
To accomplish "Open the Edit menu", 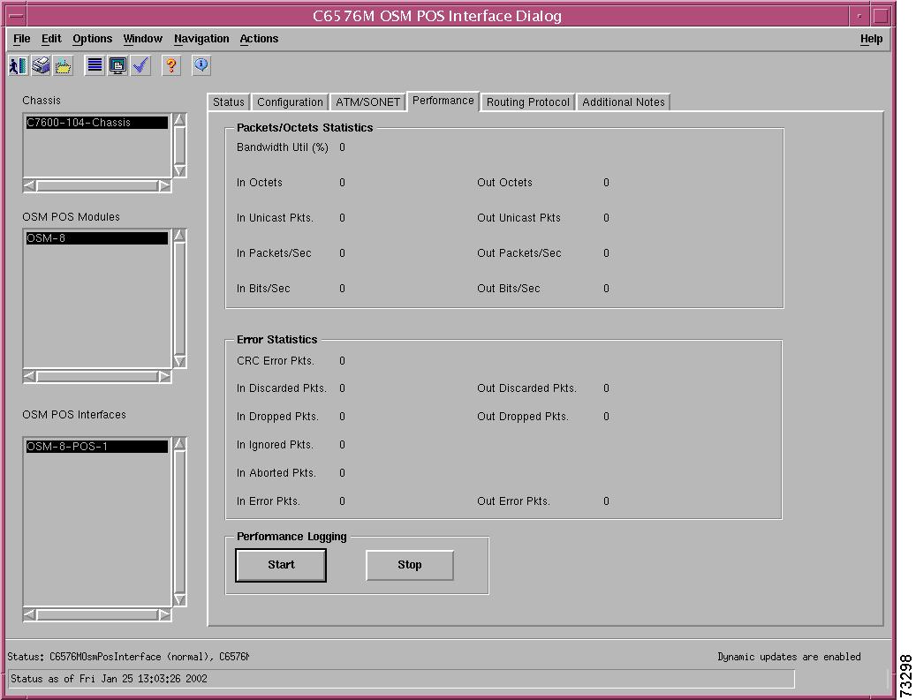I will click(51, 39).
